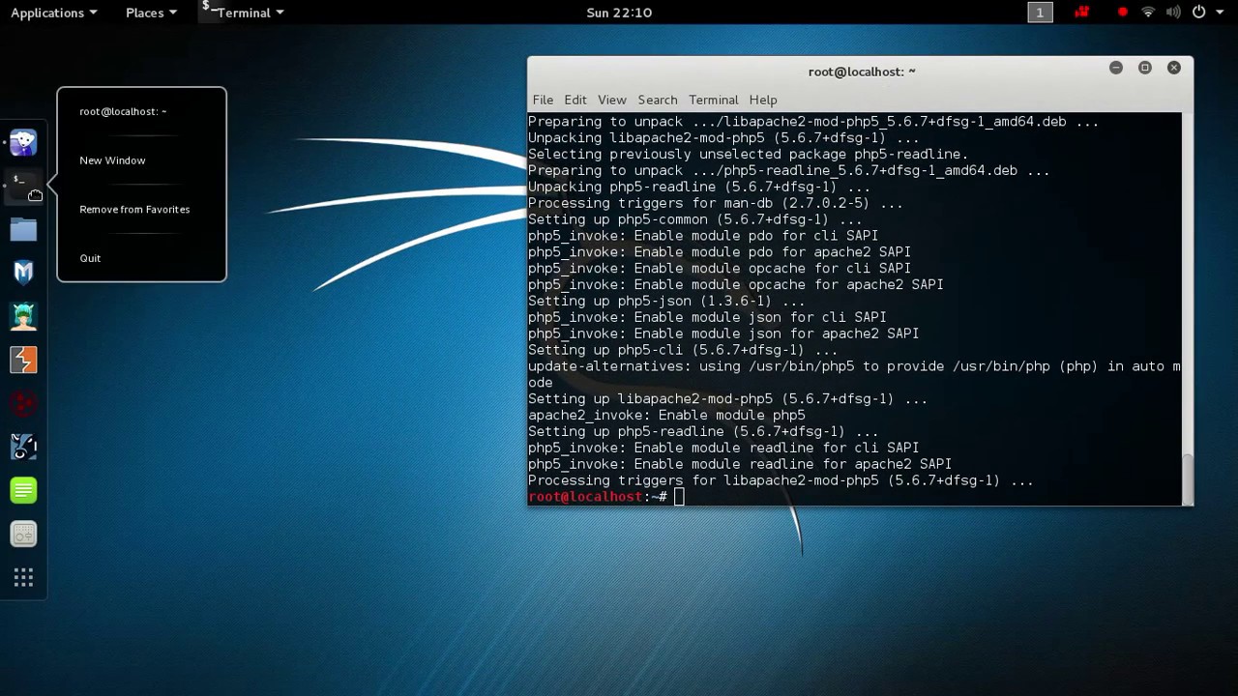Image resolution: width=1238 pixels, height=696 pixels.
Task: Start Burp Suite from the dock
Action: click(x=23, y=360)
